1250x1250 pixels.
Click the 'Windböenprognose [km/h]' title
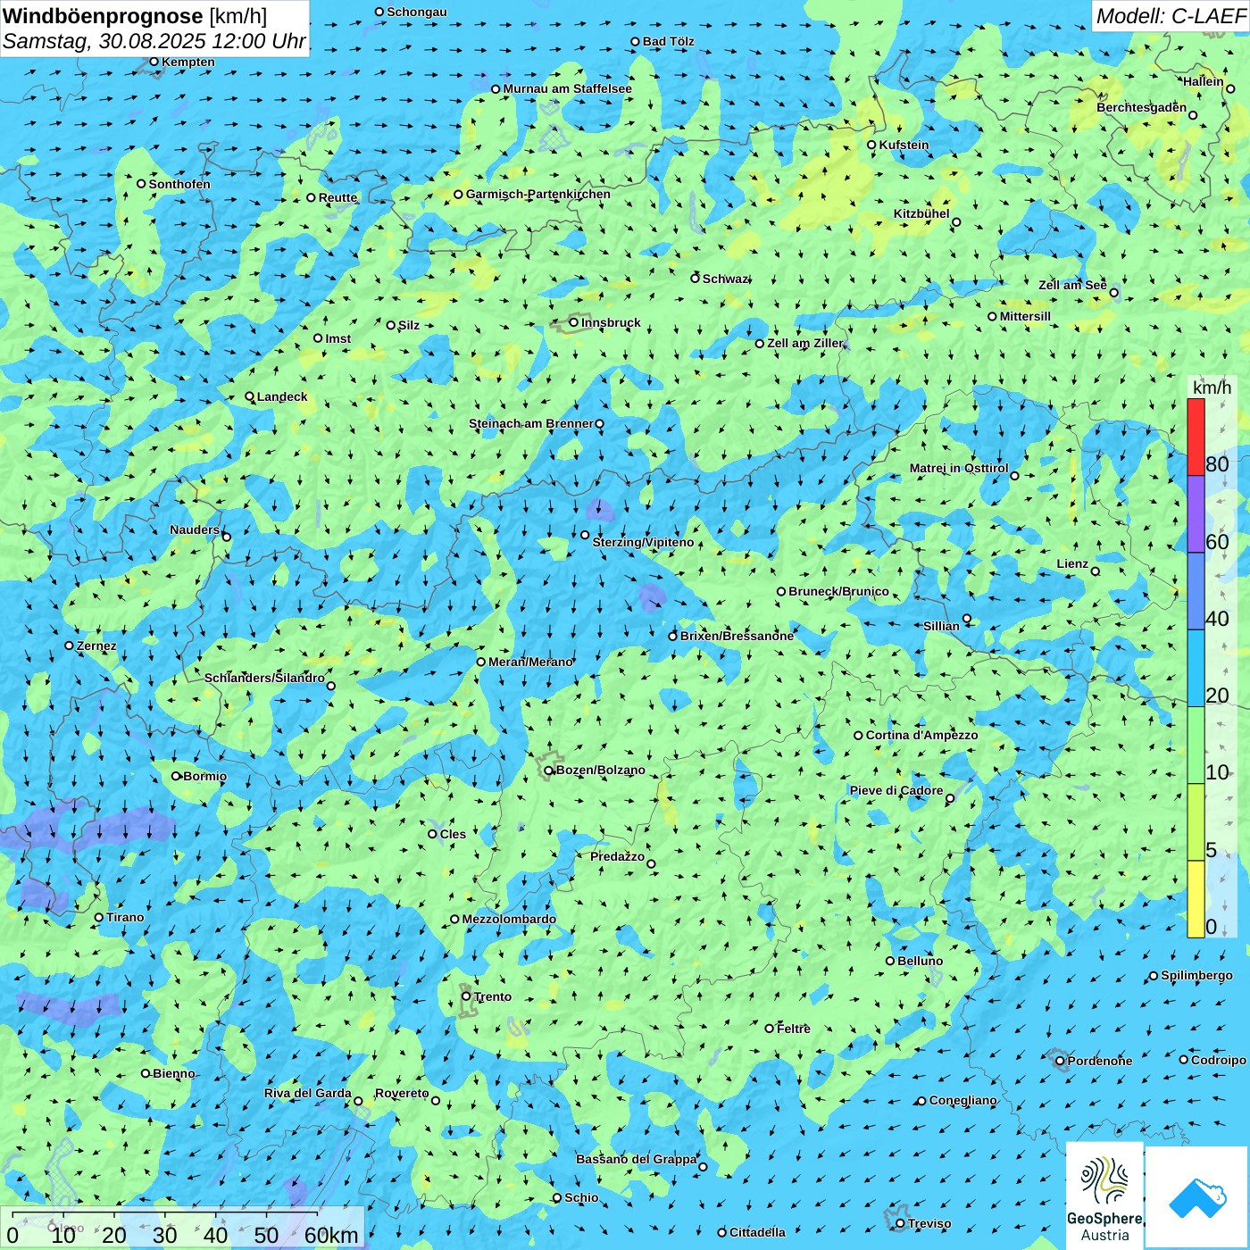[x=135, y=16]
